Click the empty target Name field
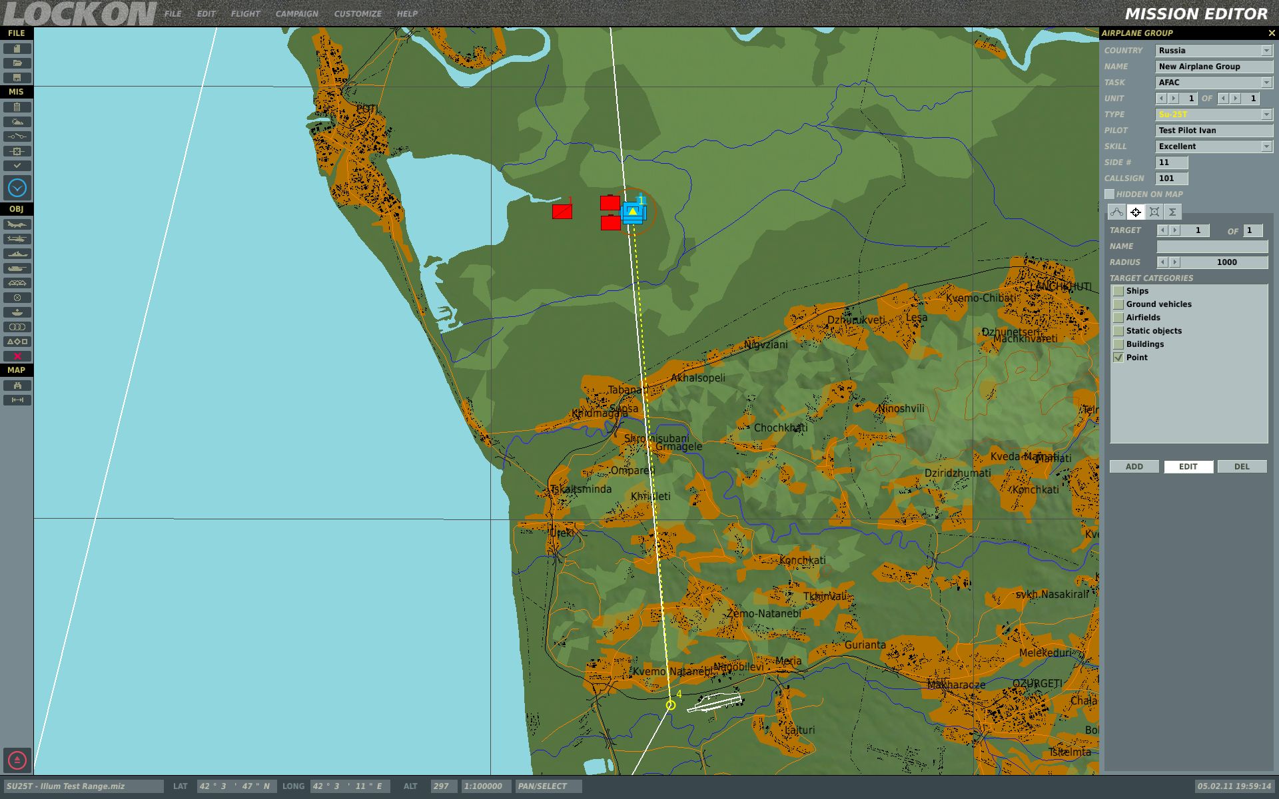Screen dimensions: 1279x799 [x=1212, y=246]
